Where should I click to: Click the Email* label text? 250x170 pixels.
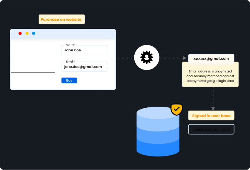click(x=70, y=62)
